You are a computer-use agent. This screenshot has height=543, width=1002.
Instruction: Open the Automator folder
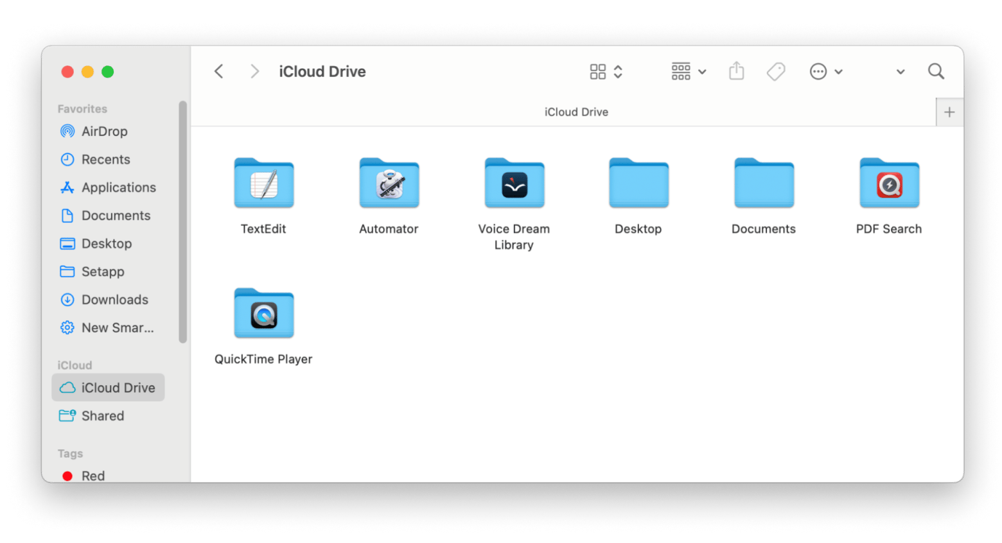click(x=389, y=183)
